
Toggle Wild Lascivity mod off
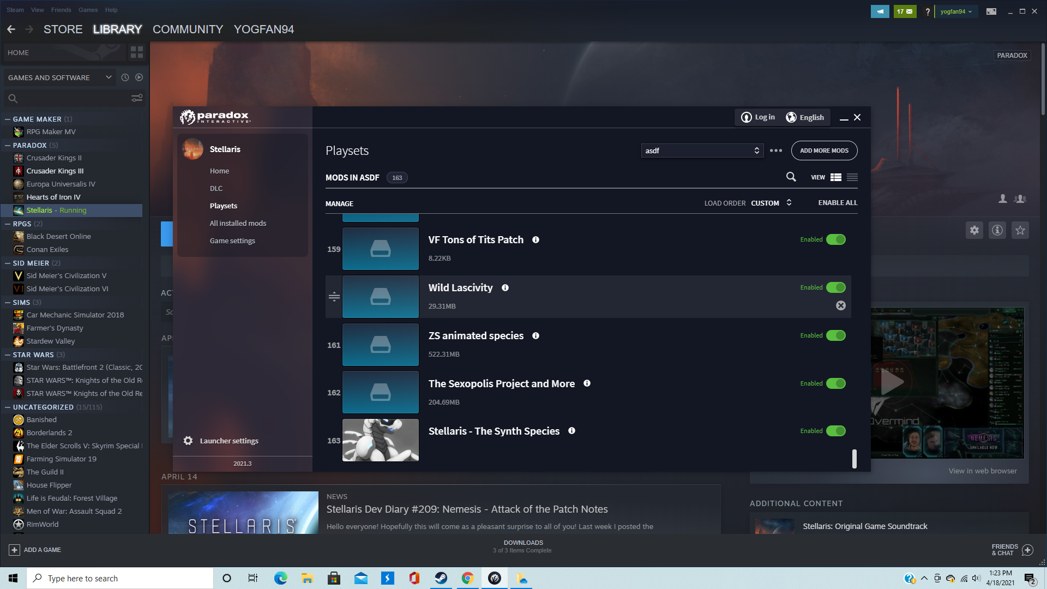[x=835, y=287]
